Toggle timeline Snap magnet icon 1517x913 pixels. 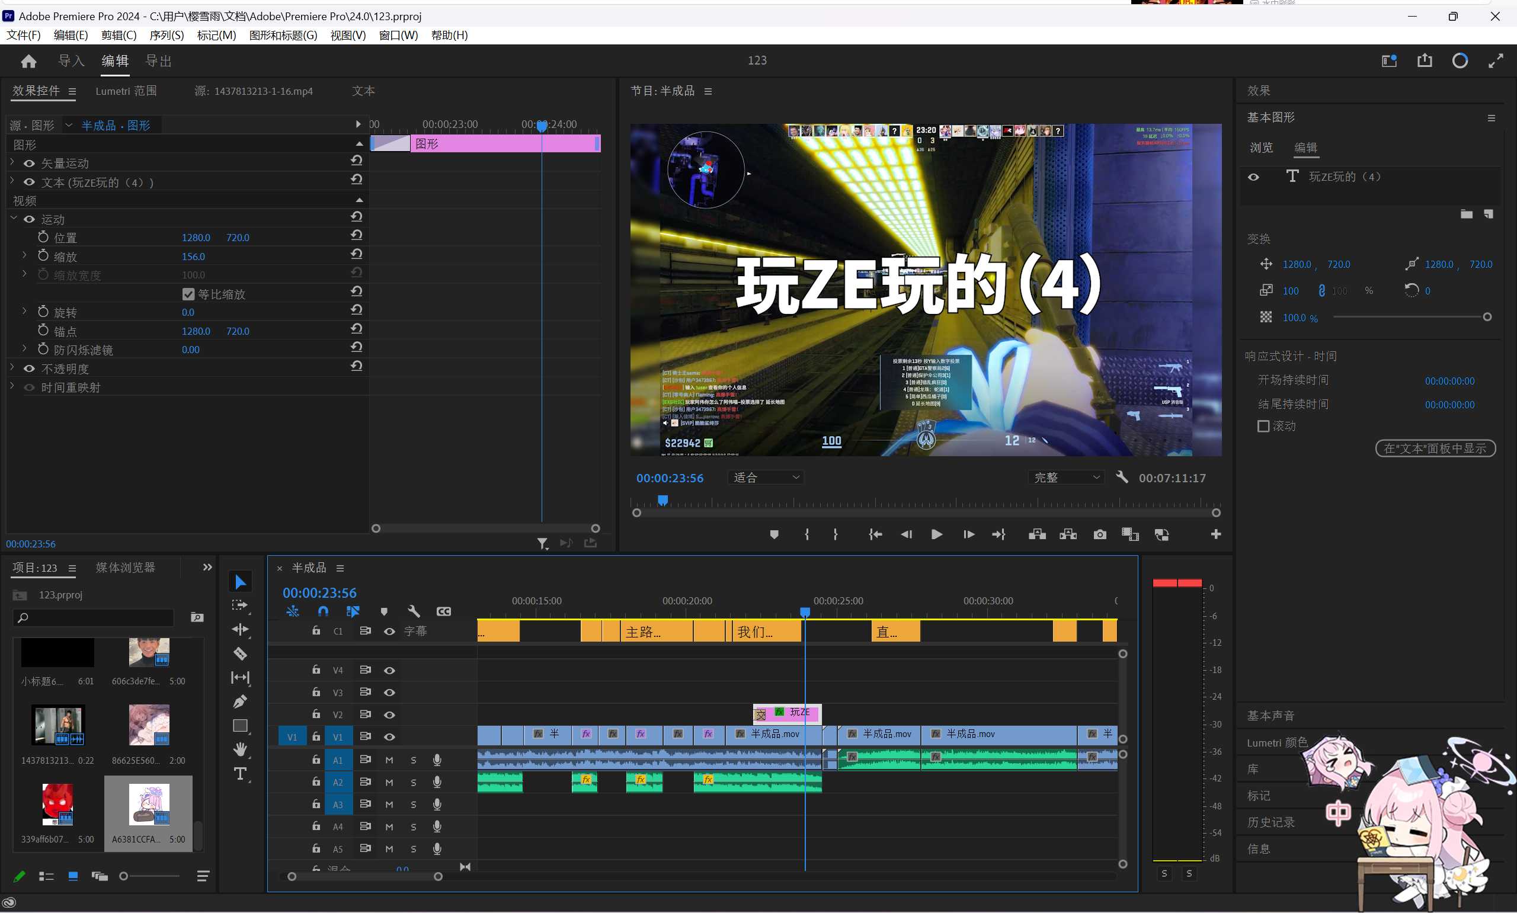[x=323, y=611]
